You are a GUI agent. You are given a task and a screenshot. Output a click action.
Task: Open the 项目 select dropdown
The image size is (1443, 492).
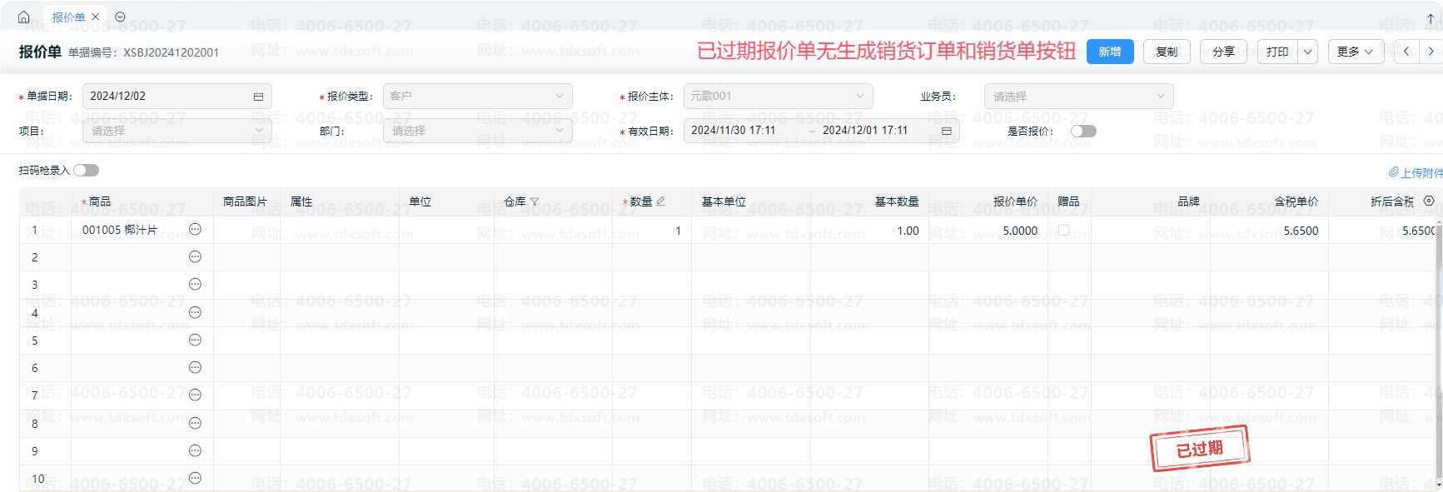[177, 131]
